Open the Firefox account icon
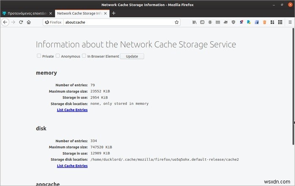The height and width of the screenshot is (186, 295). coord(210,22)
